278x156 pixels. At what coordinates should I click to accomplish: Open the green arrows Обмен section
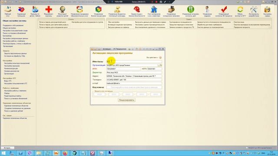coord(240,11)
